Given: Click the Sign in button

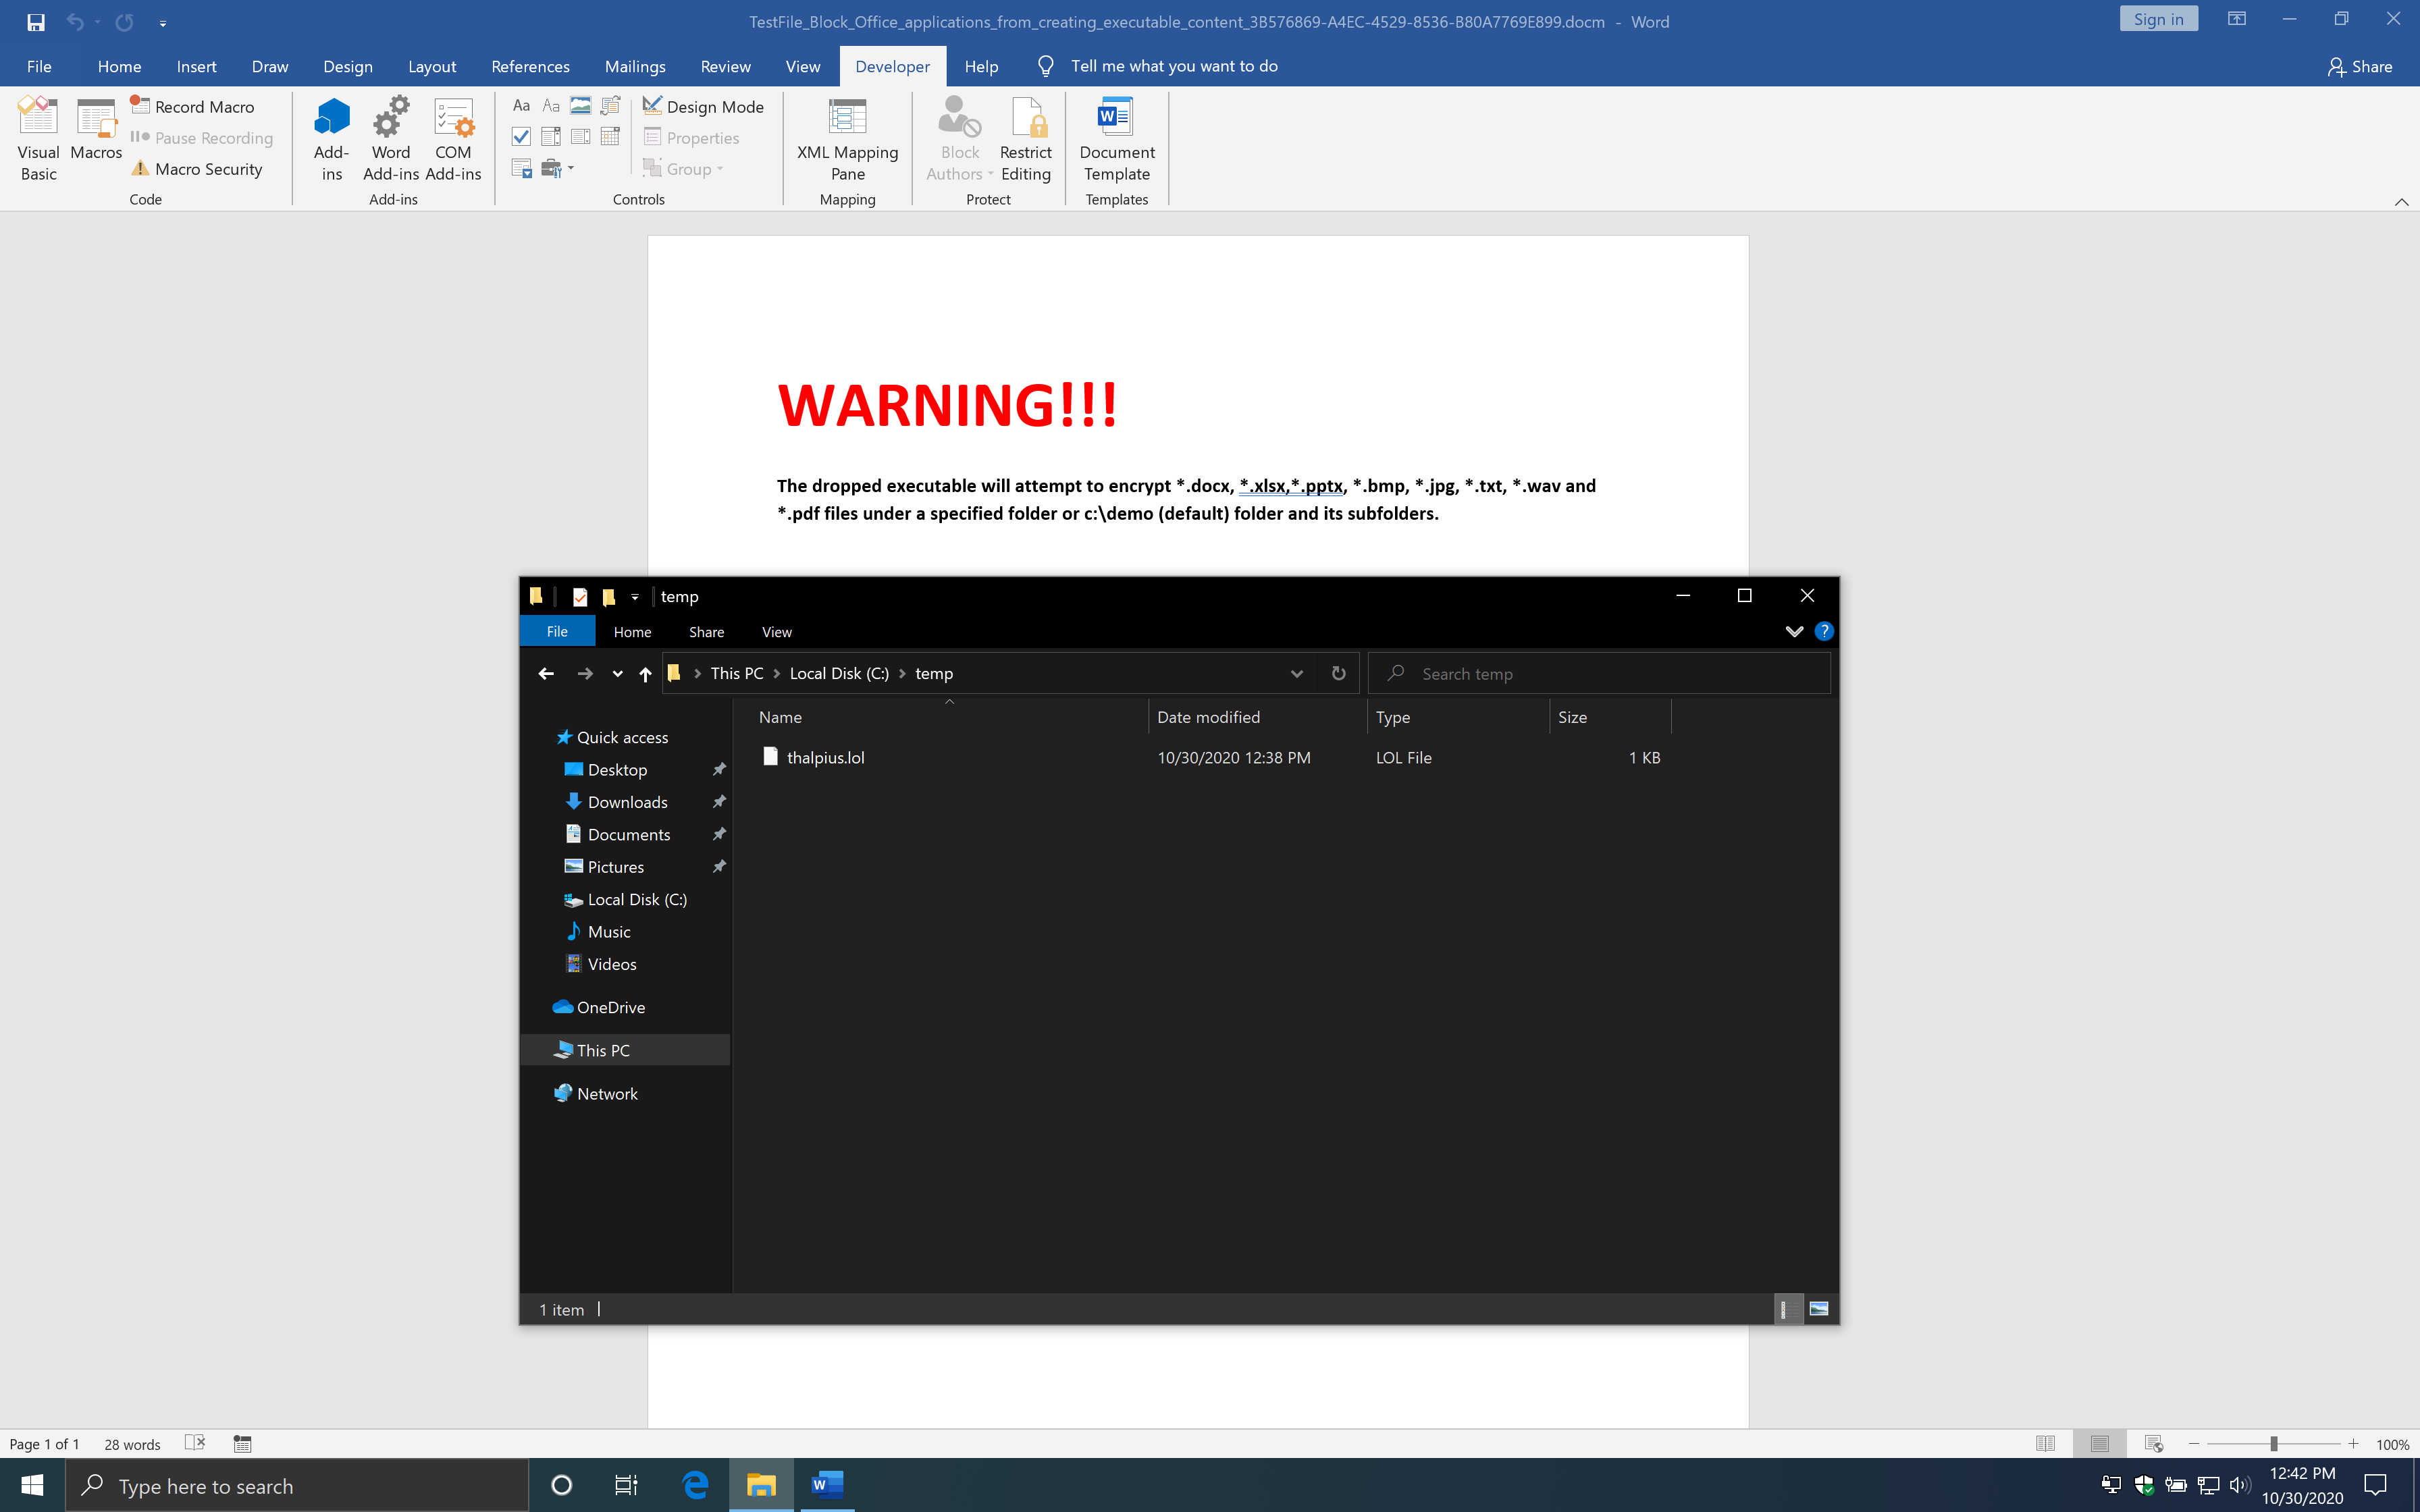Looking at the screenshot, I should click(x=2158, y=19).
